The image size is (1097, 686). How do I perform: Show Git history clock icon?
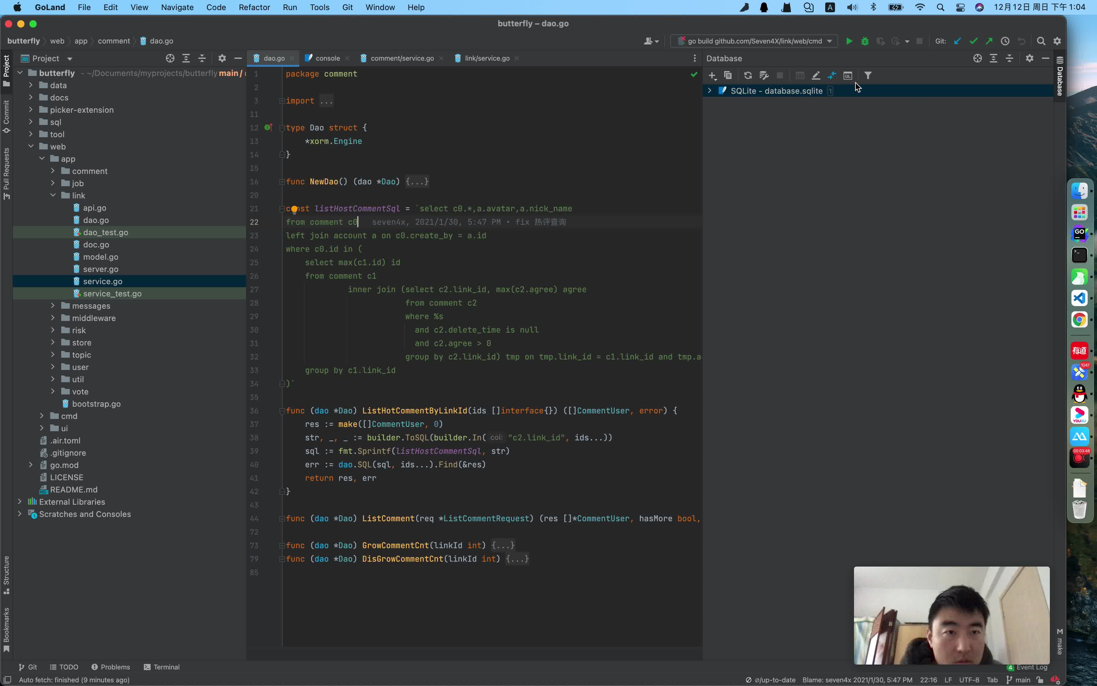point(1005,41)
